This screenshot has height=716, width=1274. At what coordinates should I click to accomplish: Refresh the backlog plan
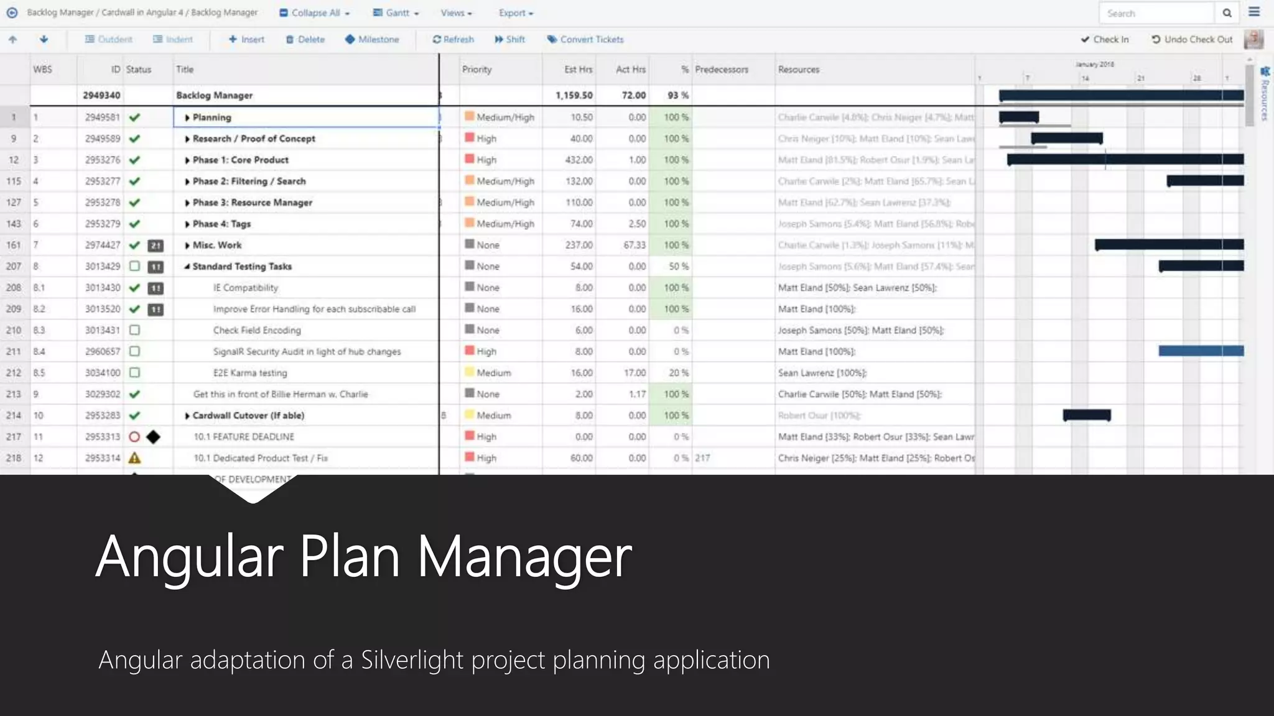453,39
